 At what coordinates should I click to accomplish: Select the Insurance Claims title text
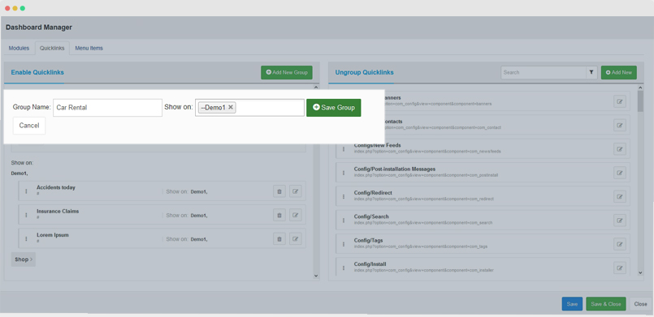click(58, 212)
